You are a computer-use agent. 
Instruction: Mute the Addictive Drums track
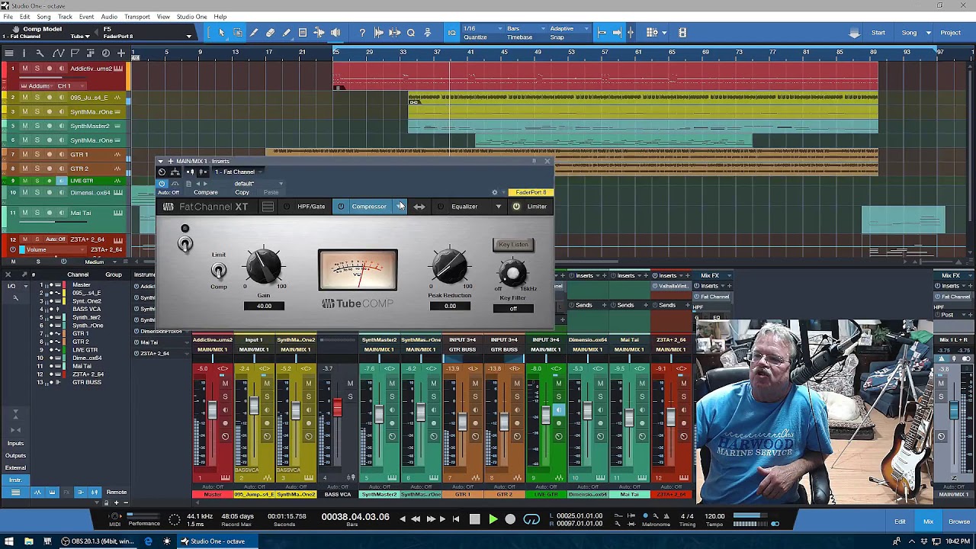point(24,69)
